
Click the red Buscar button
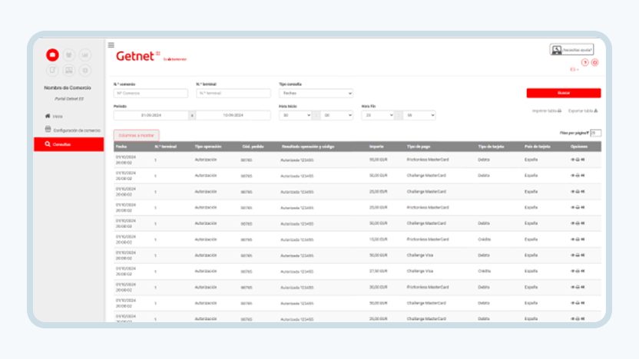(x=564, y=94)
